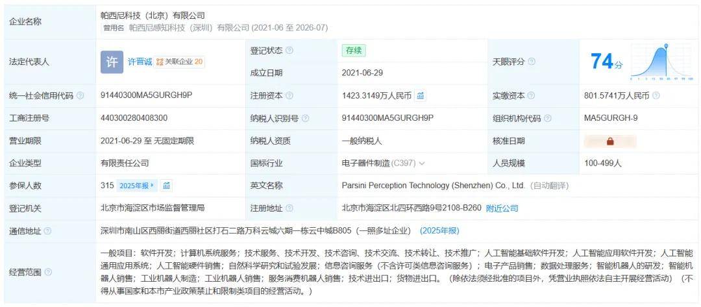Click the help icon beside 注册地址
This screenshot has width=701, height=307.
pos(289,208)
